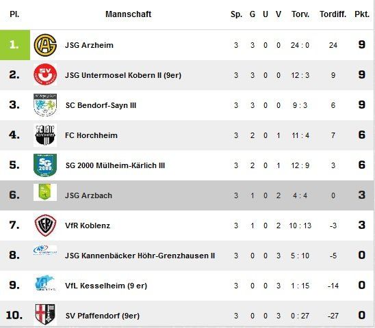Viewport: 375px width, 328px height.
Task: Select the VfR Koblenz crest
Action: (45, 225)
